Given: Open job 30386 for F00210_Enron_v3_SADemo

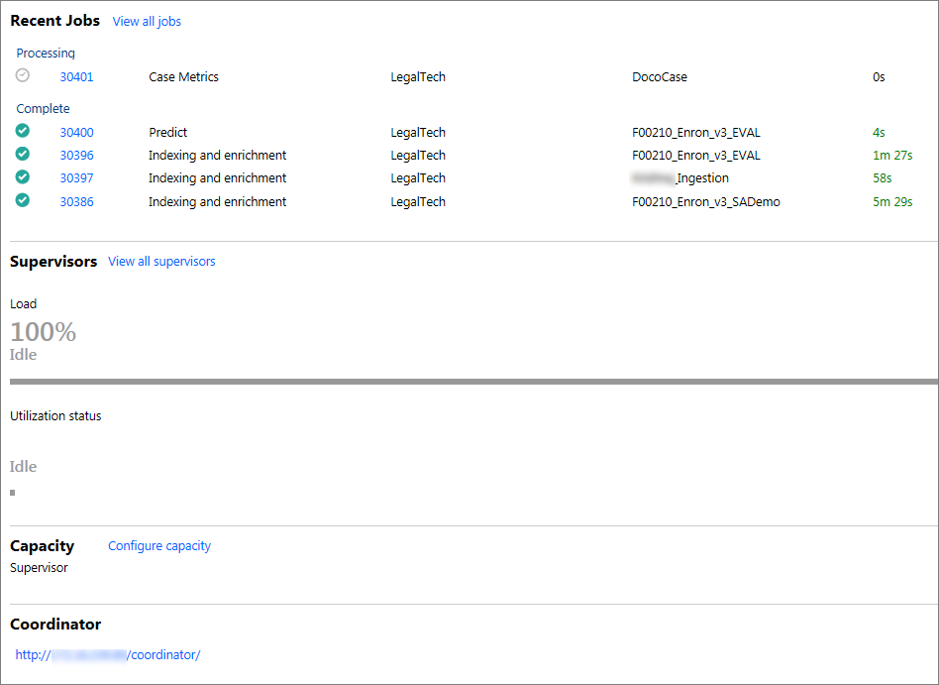Looking at the screenshot, I should [76, 200].
